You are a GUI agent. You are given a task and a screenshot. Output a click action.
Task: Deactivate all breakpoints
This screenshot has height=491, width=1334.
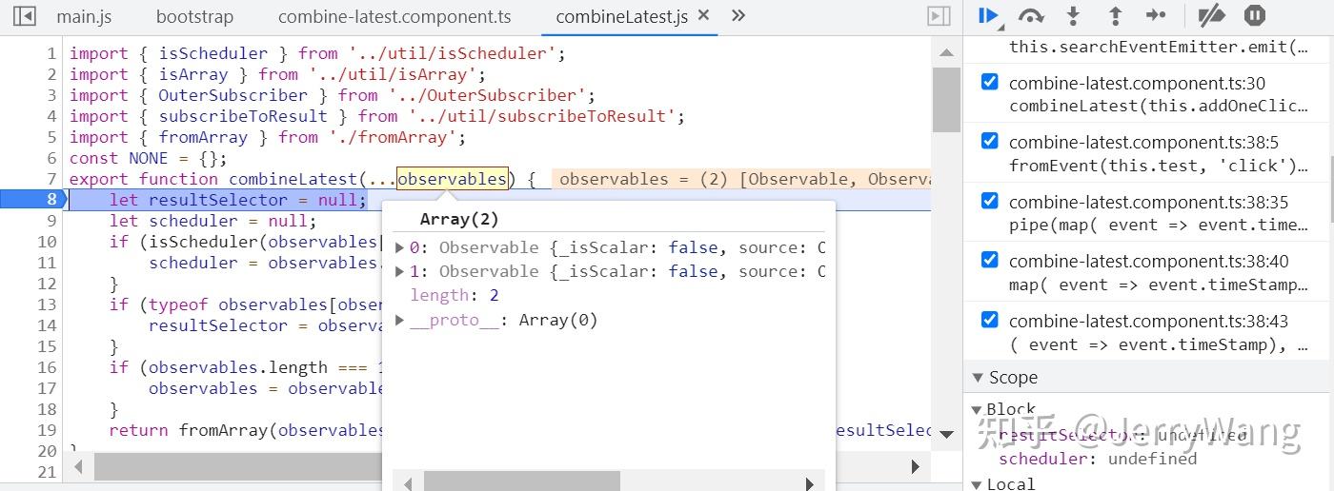tap(1211, 15)
